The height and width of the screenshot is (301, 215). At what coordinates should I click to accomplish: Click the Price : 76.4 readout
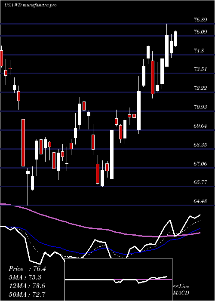click(28, 269)
